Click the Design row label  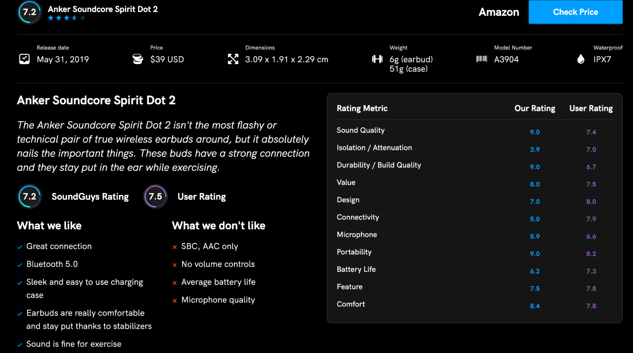click(348, 200)
